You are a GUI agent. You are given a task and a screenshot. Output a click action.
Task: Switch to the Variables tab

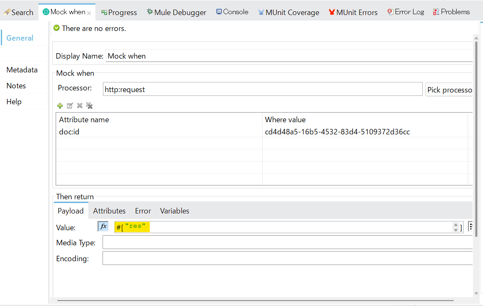[x=175, y=211]
